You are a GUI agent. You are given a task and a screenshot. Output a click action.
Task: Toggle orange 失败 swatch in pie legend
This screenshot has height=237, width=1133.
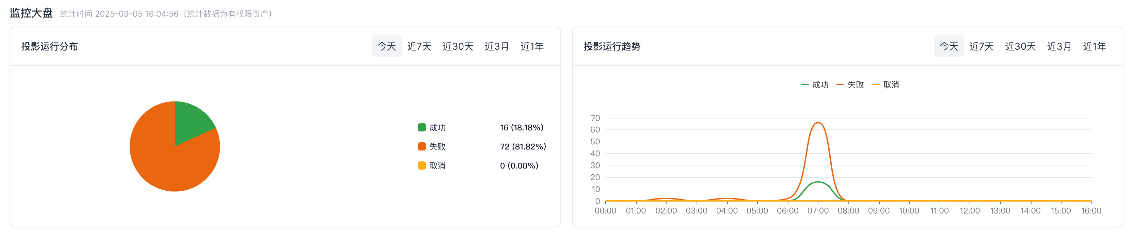[x=421, y=146]
